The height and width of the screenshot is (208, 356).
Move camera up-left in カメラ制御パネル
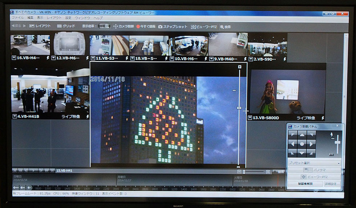[293, 135]
